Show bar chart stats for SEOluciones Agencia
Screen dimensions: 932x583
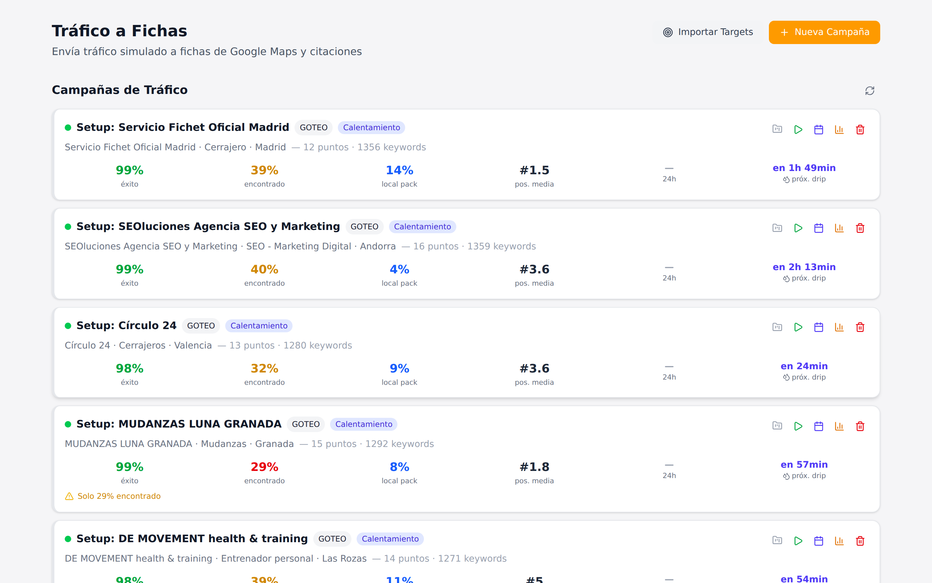tap(839, 228)
